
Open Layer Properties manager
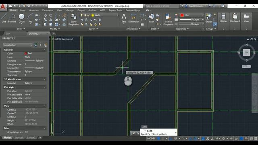(x=73, y=20)
